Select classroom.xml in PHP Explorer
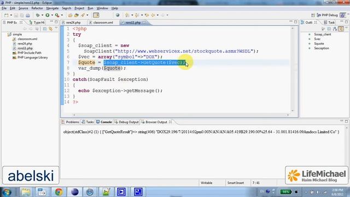 [x=27, y=39]
